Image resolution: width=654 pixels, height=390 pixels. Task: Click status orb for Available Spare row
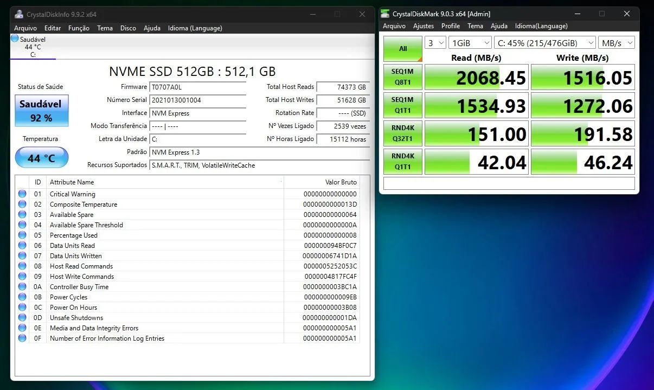(x=22, y=214)
